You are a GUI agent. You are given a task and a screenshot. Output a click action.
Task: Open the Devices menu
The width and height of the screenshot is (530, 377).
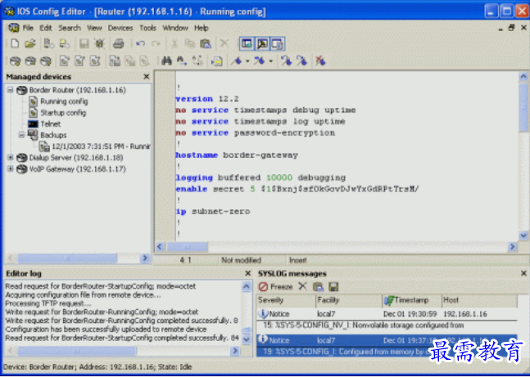coord(120,28)
